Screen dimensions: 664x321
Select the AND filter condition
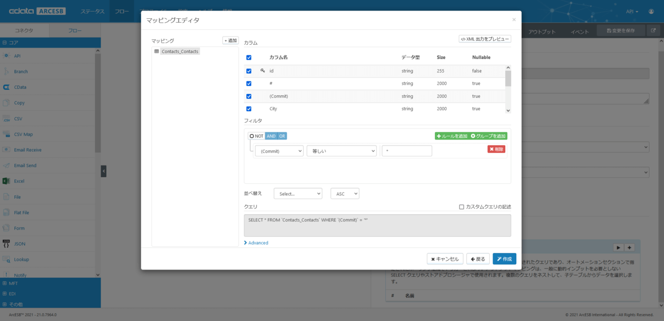pyautogui.click(x=271, y=136)
